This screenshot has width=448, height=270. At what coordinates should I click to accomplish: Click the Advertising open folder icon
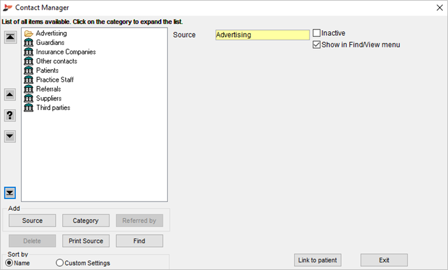29,33
